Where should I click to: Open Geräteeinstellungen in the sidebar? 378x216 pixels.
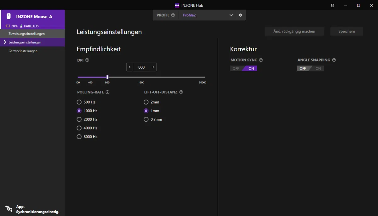tap(23, 51)
